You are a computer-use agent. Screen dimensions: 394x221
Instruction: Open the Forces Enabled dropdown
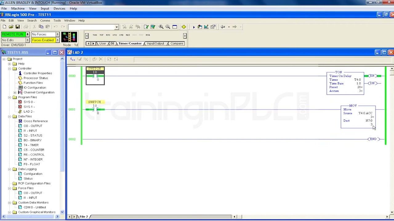[58, 40]
